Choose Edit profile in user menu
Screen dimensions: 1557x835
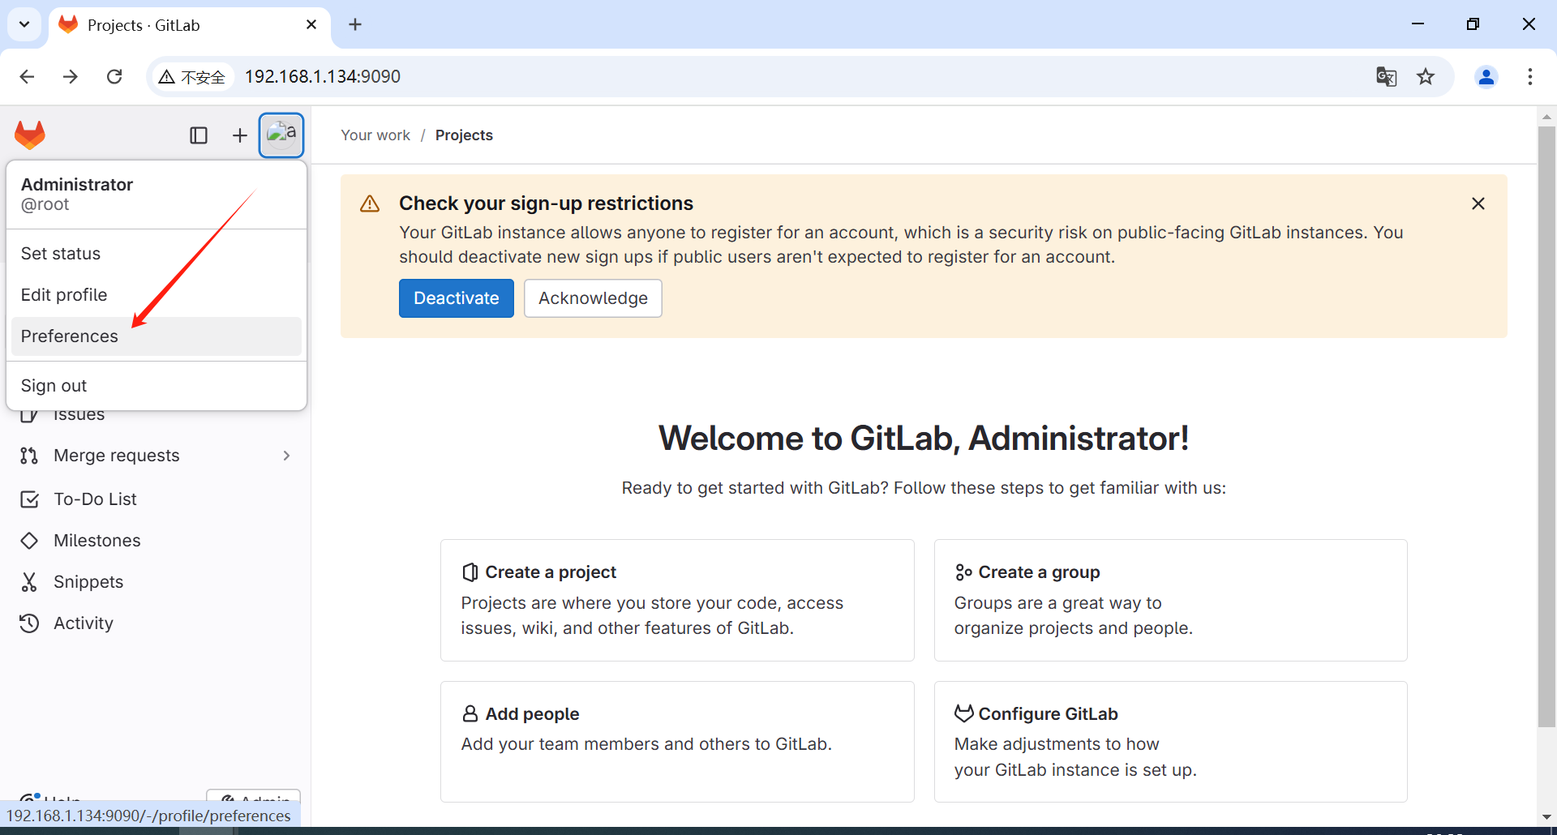coord(156,295)
